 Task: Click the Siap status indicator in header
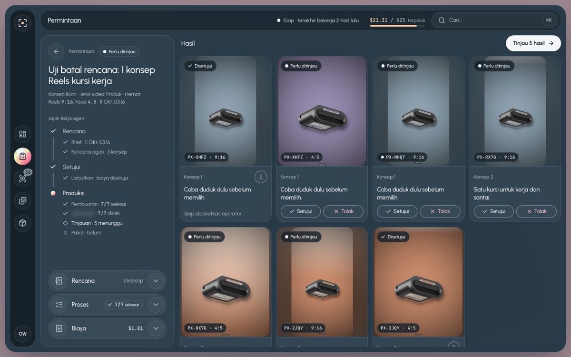point(318,20)
